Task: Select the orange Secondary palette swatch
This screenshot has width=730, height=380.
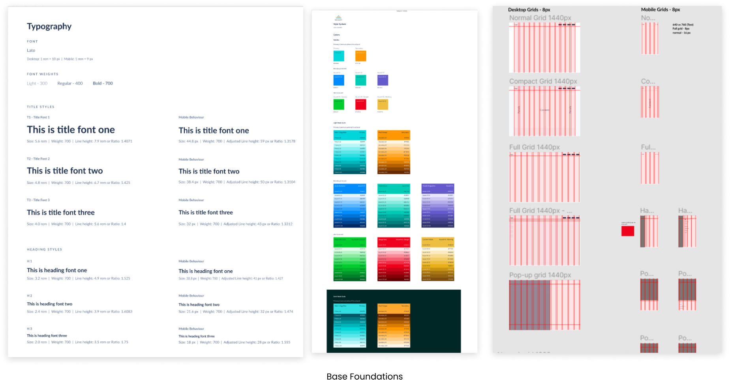Action: click(360, 56)
